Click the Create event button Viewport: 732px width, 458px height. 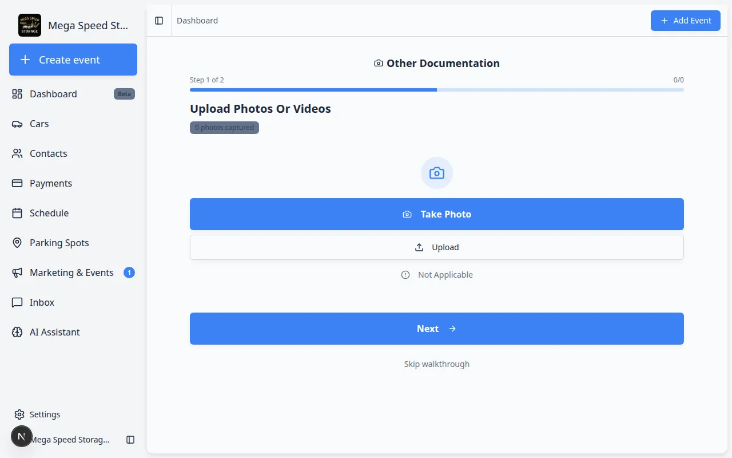point(73,60)
